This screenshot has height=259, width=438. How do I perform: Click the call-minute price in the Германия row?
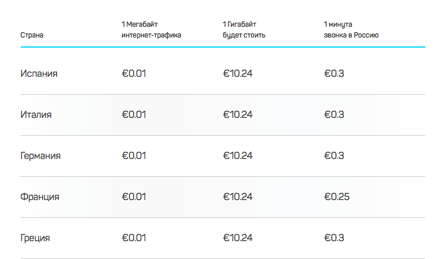[x=334, y=155]
